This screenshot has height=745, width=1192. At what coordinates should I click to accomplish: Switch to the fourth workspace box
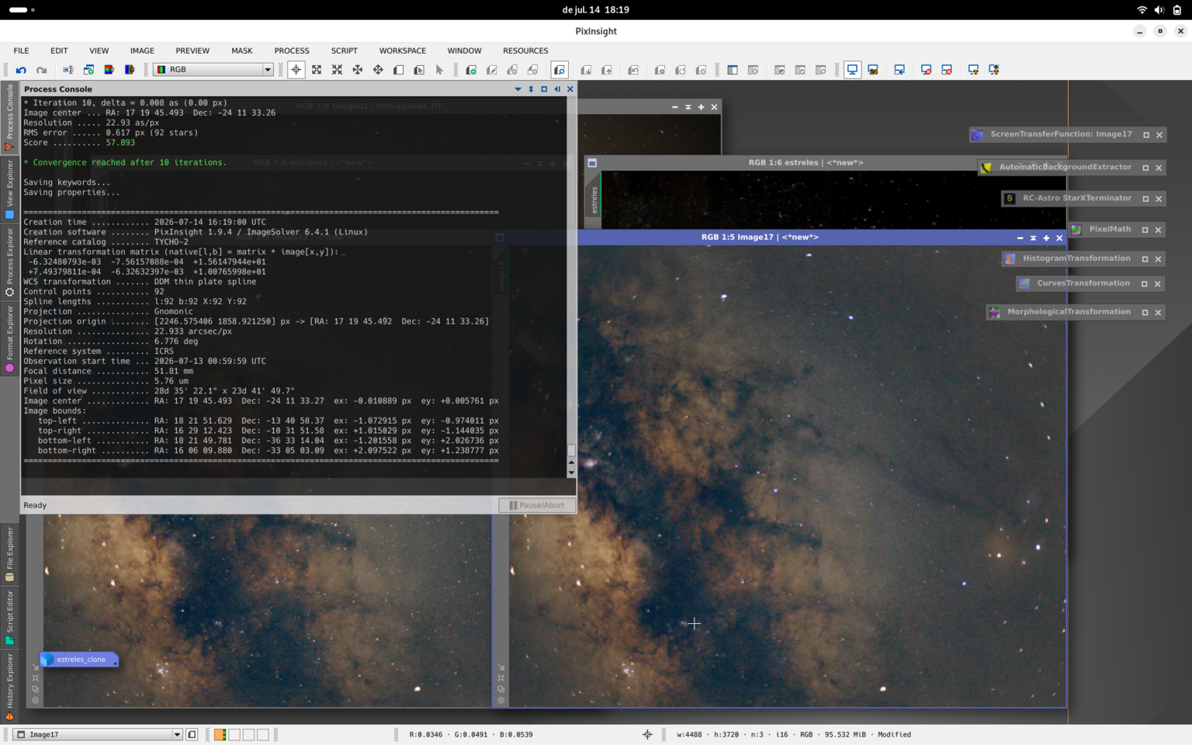point(262,734)
